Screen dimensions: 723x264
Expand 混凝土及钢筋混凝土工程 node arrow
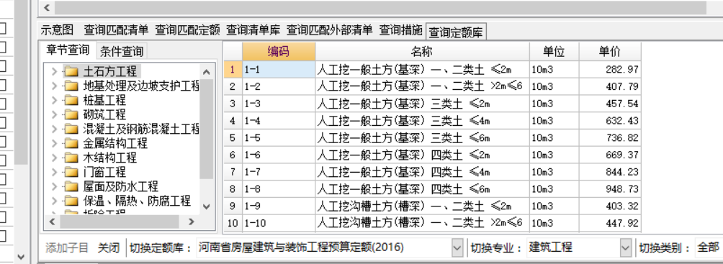55,129
